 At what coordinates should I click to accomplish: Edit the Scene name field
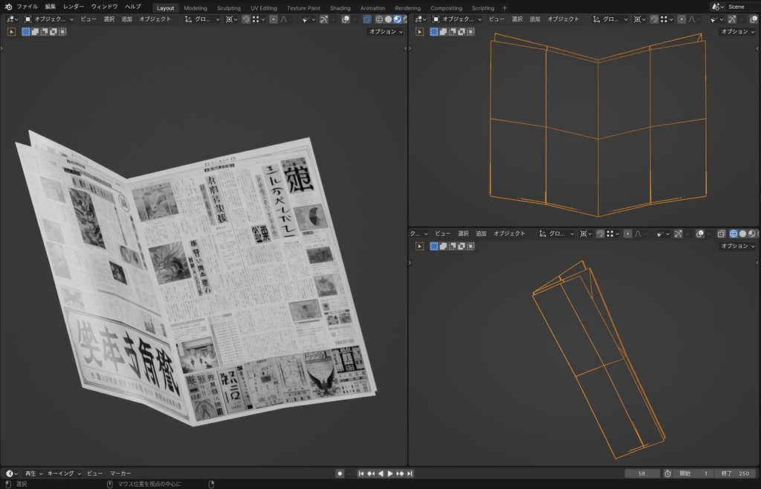click(x=743, y=7)
